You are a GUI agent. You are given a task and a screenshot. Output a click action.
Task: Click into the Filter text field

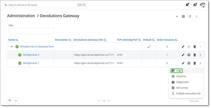click(31, 31)
